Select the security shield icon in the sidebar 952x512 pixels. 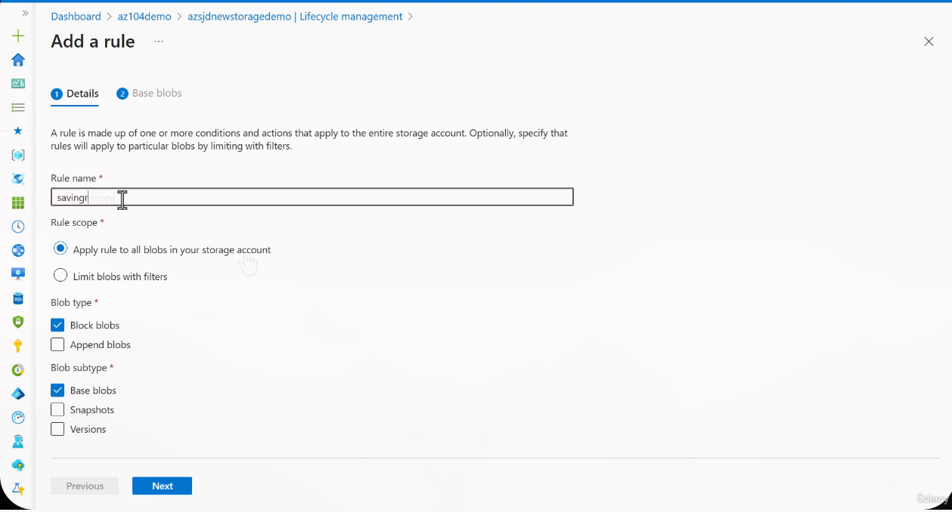[x=18, y=322]
